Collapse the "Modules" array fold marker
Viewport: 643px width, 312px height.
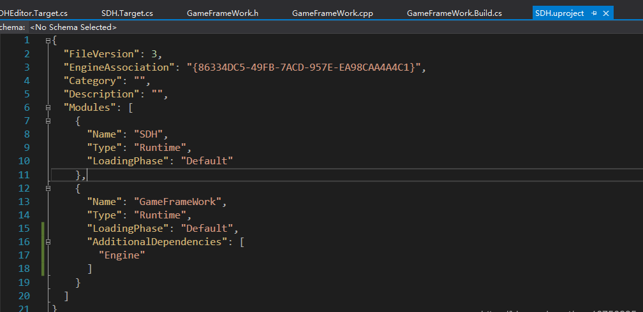click(48, 108)
